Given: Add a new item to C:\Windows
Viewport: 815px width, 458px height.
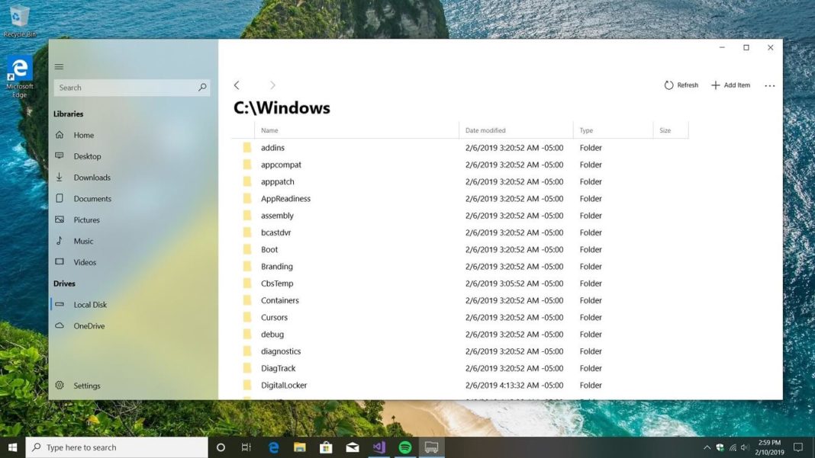Looking at the screenshot, I should pos(730,85).
